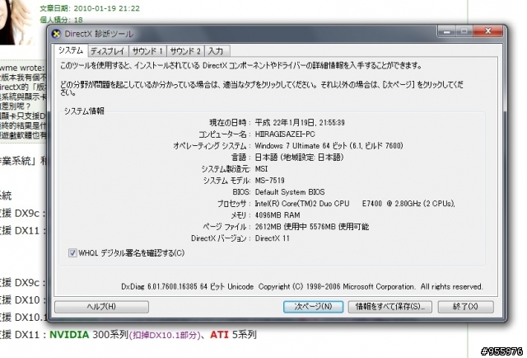Viewport: 527px width, 358px height.
Task: Open the サウンド 1 tab
Action: coord(147,51)
